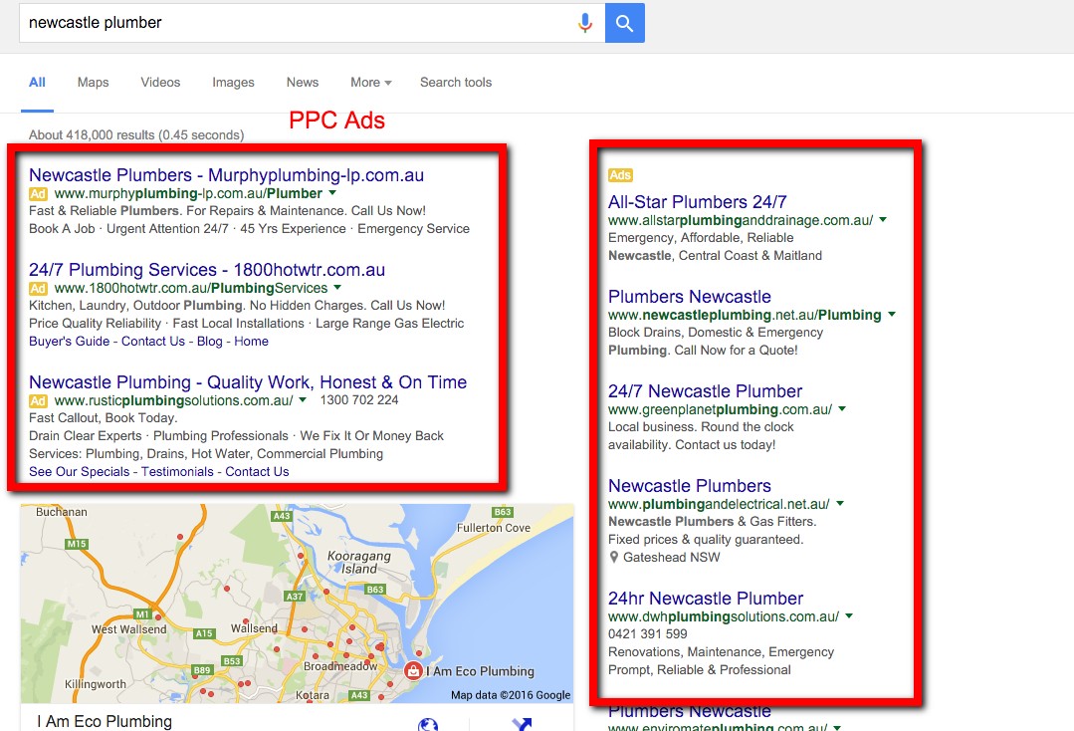Open Search tools

click(455, 82)
